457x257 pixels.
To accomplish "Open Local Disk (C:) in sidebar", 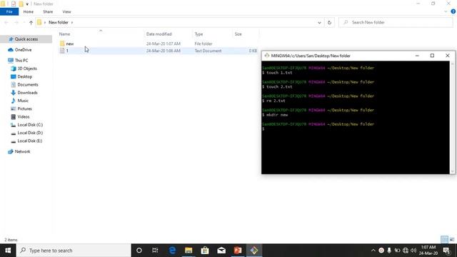I will (30, 125).
